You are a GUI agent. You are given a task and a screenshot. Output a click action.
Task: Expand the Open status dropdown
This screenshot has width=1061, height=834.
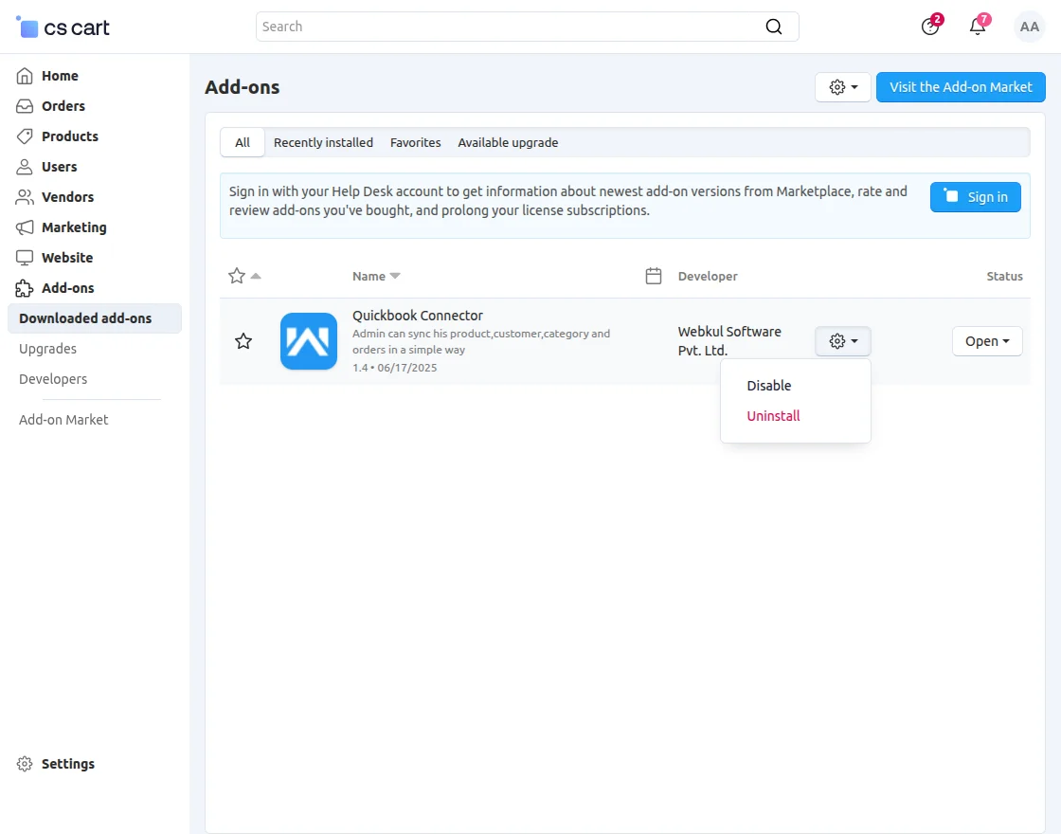click(986, 341)
